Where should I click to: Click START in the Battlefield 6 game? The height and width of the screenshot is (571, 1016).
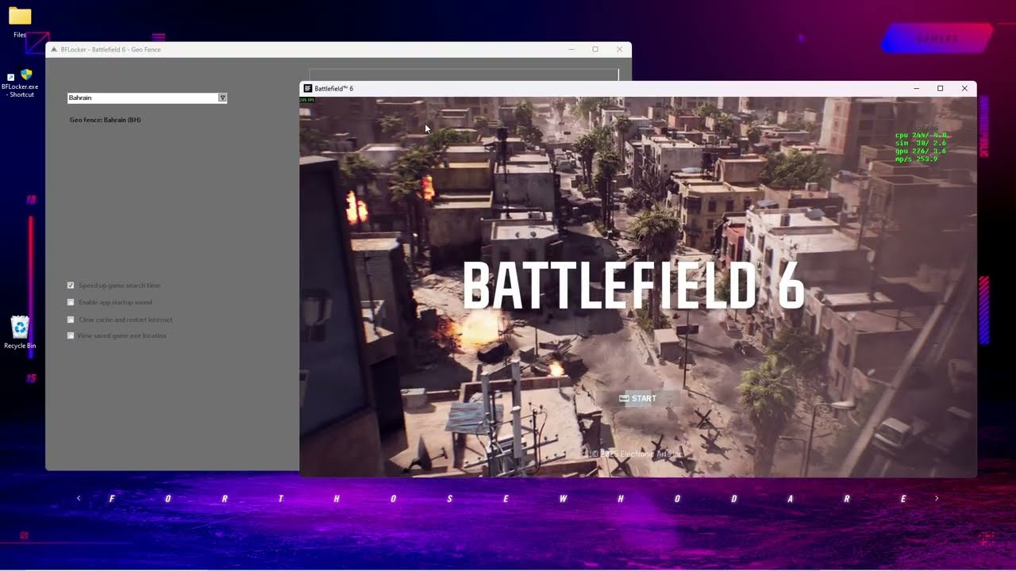point(638,399)
